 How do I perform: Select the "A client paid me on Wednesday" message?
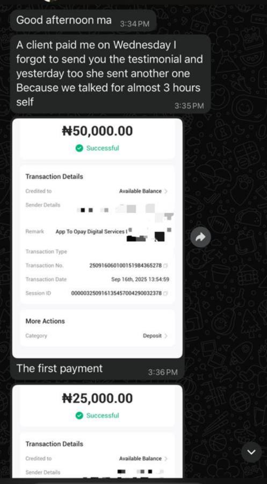pos(110,74)
